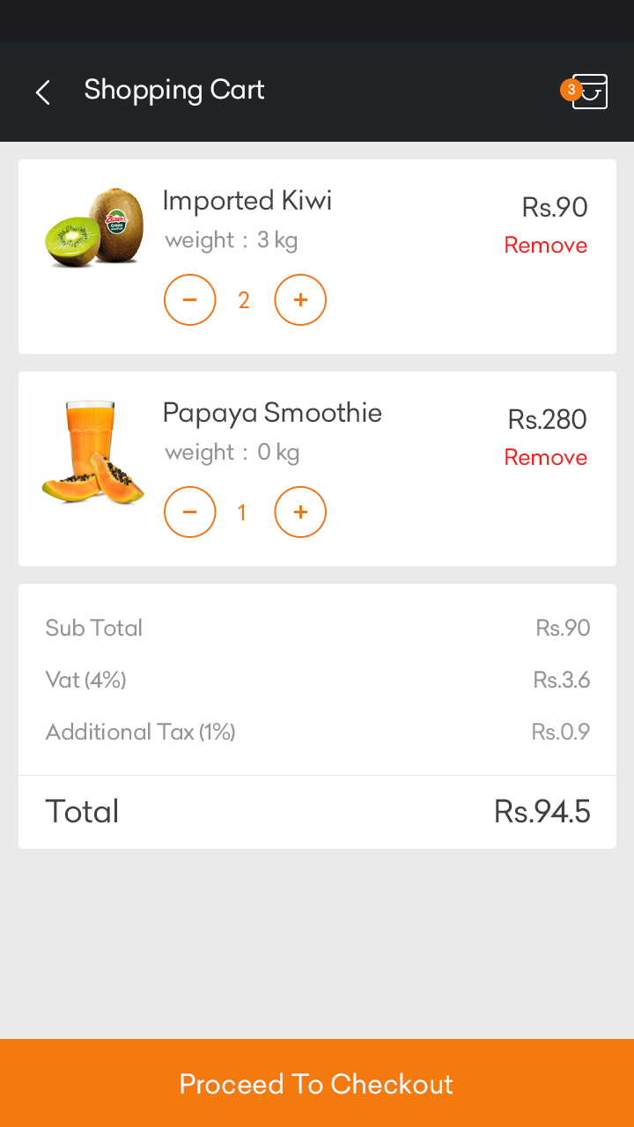Tap the orange 3 notification badge
This screenshot has width=634, height=1127.
pos(571,90)
